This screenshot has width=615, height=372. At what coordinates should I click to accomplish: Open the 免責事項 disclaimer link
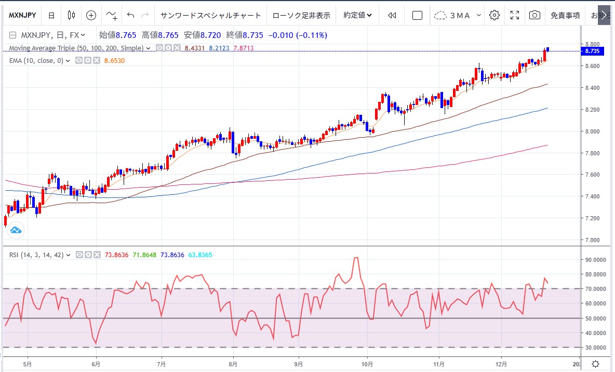click(x=565, y=15)
